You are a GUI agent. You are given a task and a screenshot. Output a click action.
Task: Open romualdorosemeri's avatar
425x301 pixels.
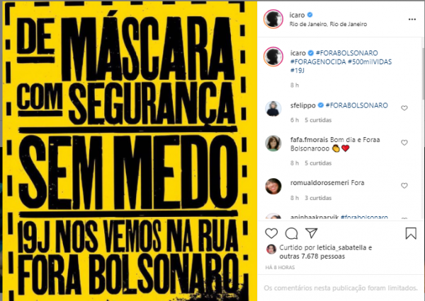click(x=273, y=186)
